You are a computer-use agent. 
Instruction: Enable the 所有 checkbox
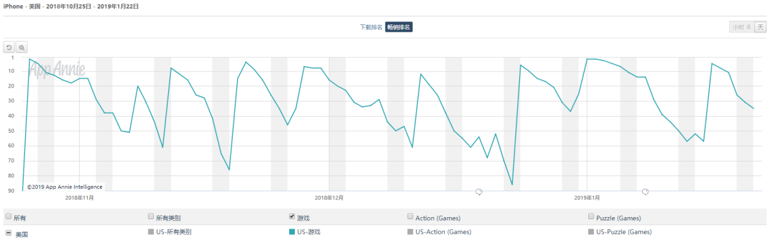point(9,216)
